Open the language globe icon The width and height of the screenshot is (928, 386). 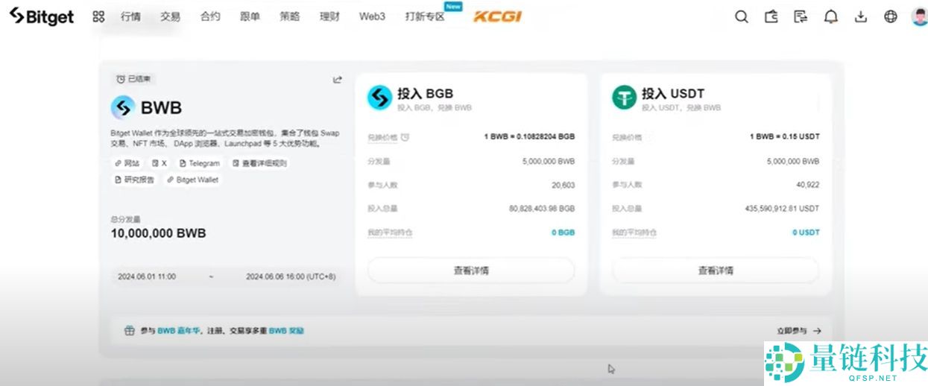click(891, 16)
